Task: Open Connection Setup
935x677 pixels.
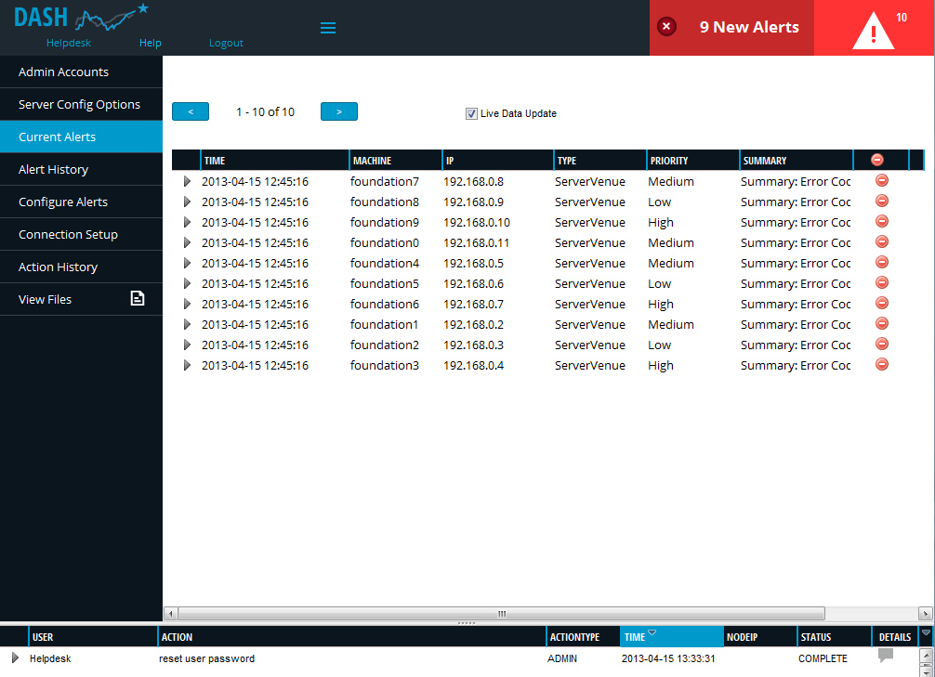Action: click(x=81, y=234)
